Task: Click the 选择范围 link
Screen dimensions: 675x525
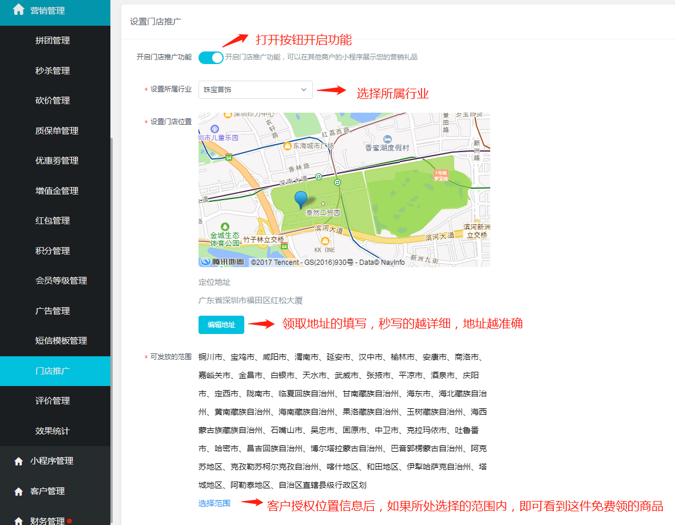Action: [x=215, y=503]
